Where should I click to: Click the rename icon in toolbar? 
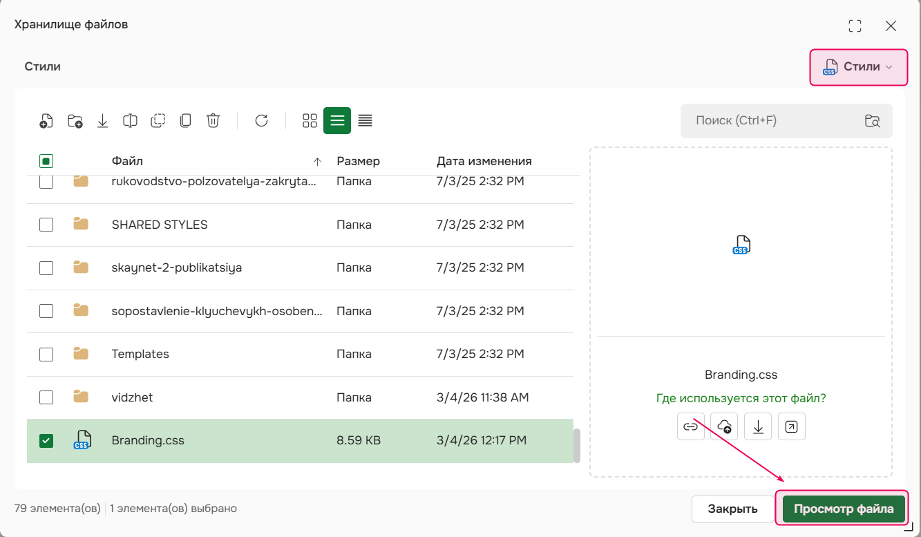(130, 121)
